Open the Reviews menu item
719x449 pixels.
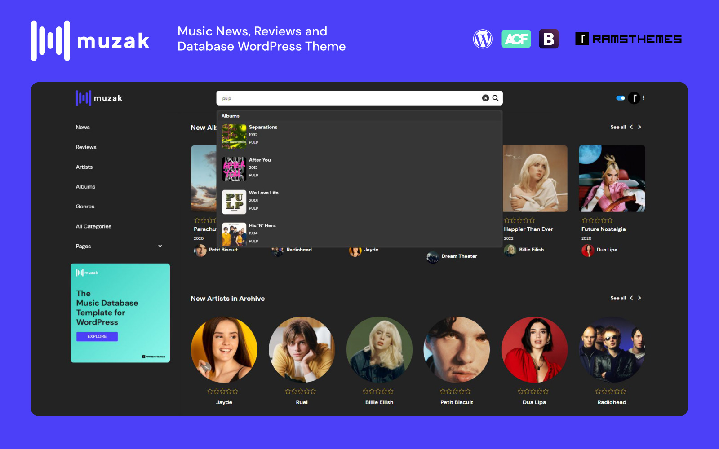(x=86, y=147)
